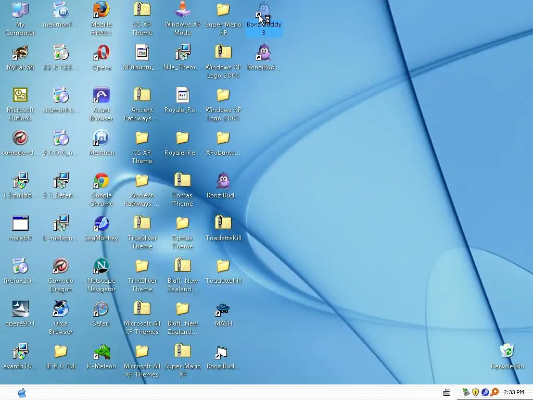Select the Windows XP Logo 2001 zip archive
The width and height of the screenshot is (533, 400).
223,52
